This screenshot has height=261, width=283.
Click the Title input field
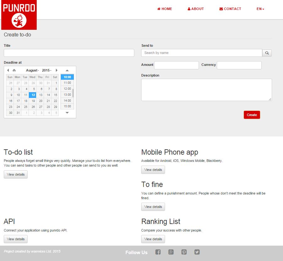(x=69, y=53)
